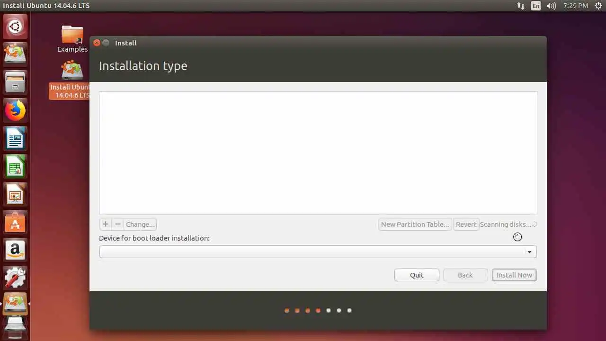
Task: Click the Quit button
Action: click(x=417, y=275)
